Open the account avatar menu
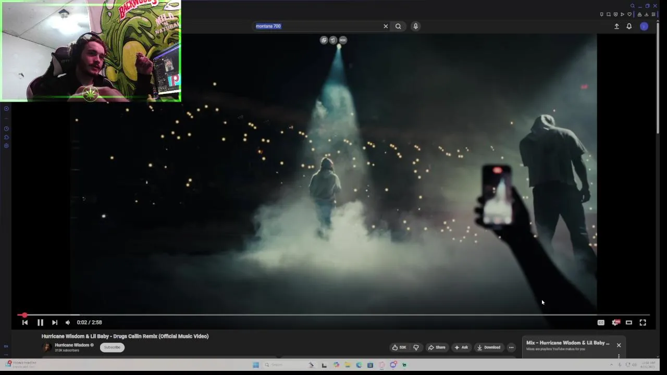This screenshot has height=375, width=667. pyautogui.click(x=644, y=26)
